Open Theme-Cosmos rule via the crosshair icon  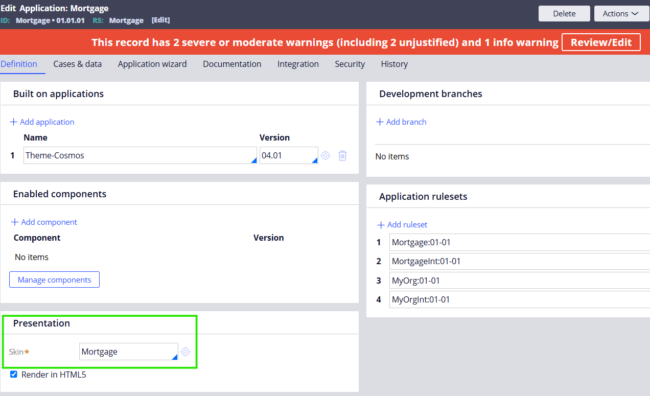pyautogui.click(x=326, y=155)
